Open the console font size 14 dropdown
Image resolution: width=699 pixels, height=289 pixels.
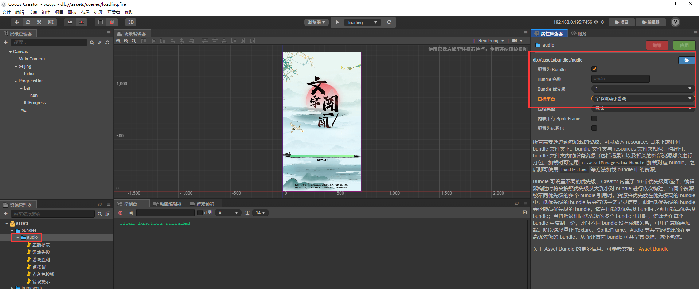click(260, 213)
